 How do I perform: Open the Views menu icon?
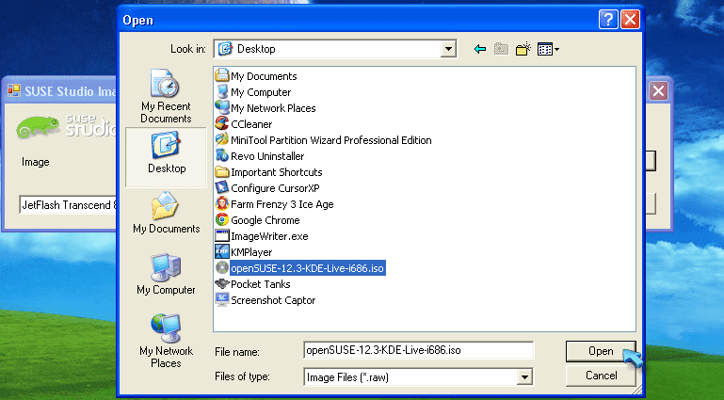coord(548,49)
